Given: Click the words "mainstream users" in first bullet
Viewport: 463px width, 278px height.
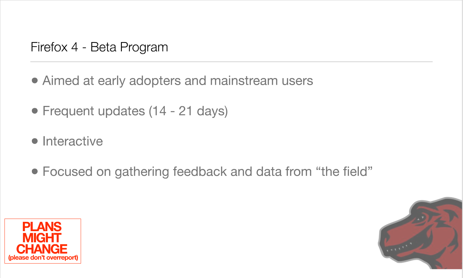Looking at the screenshot, I should coord(261,81).
